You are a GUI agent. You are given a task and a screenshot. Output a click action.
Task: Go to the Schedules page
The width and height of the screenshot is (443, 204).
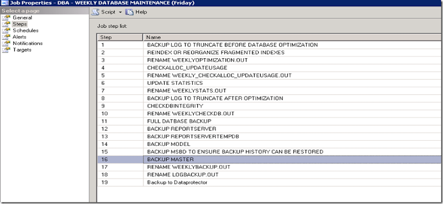pyautogui.click(x=25, y=30)
